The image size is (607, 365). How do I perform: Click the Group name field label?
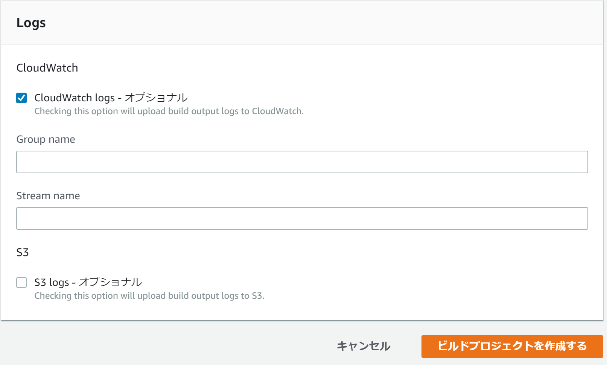tap(46, 139)
